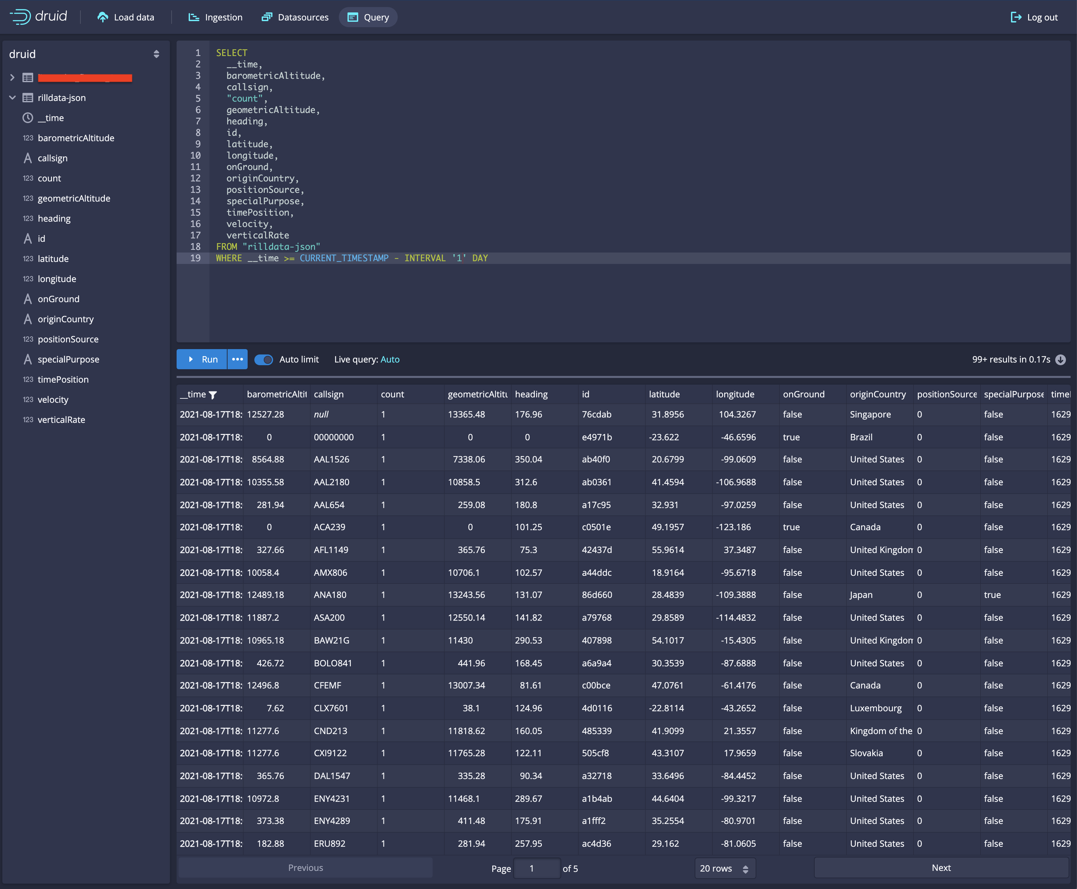Screen dimensions: 1077x889
Task: Select the Query tab
Action: tap(368, 17)
